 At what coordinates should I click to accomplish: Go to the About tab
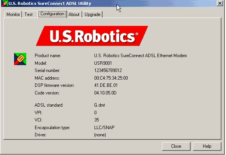click(74, 14)
